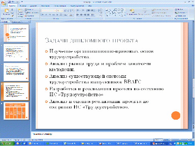Toggle bulleted list formatting in the ribbon
The height and width of the screenshot is (146, 195).
pyautogui.click(x=78, y=10)
